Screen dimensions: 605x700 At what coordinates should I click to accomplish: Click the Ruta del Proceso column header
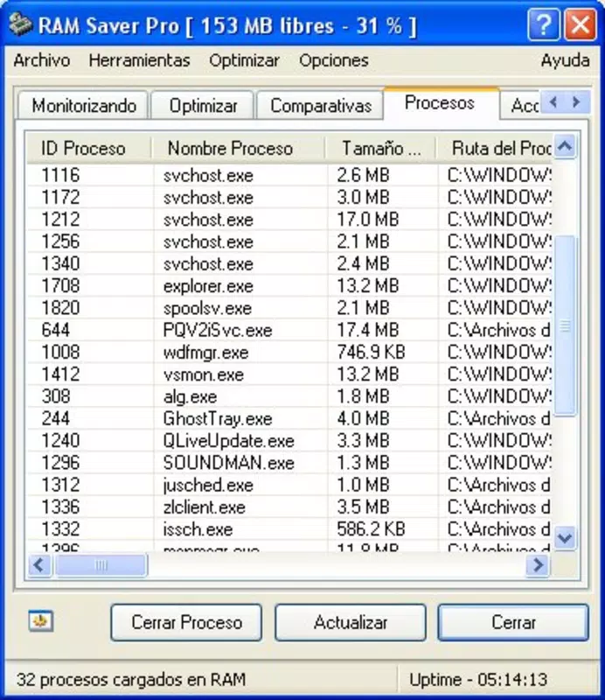[x=494, y=148]
